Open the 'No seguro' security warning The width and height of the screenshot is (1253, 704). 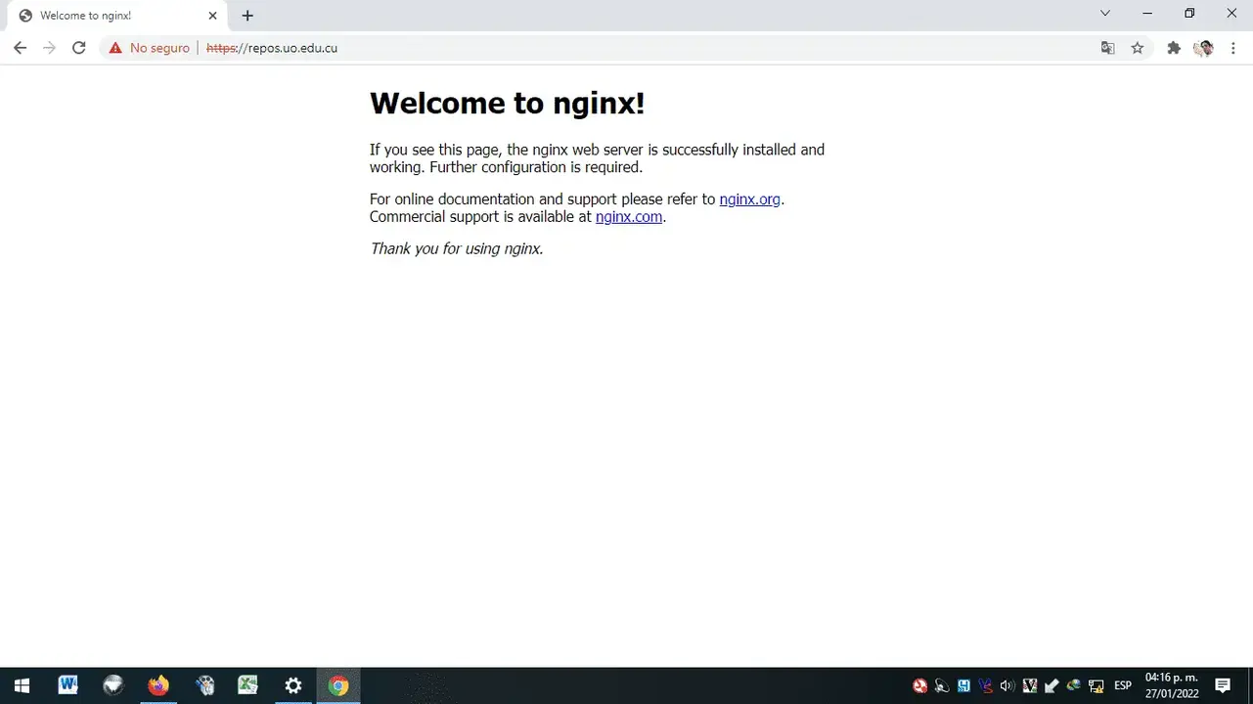(150, 48)
